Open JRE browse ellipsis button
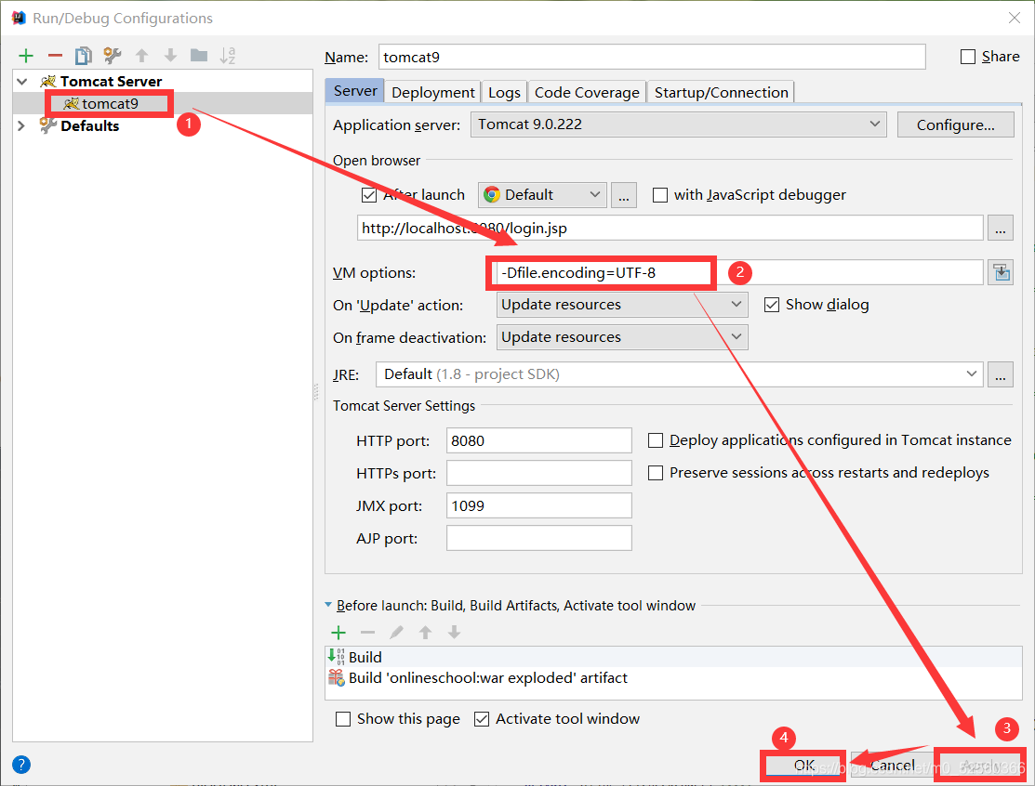This screenshot has height=786, width=1035. pyautogui.click(x=1001, y=374)
